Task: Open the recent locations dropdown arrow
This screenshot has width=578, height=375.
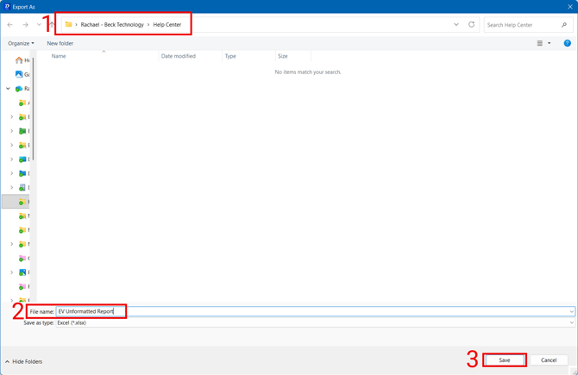Action: tap(39, 25)
